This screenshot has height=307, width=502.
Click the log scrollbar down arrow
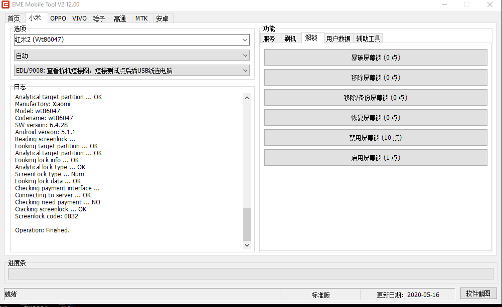247,245
